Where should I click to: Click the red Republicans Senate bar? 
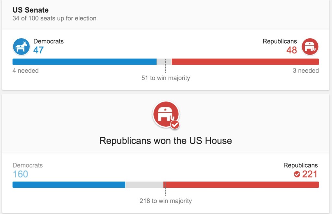pos(245,62)
